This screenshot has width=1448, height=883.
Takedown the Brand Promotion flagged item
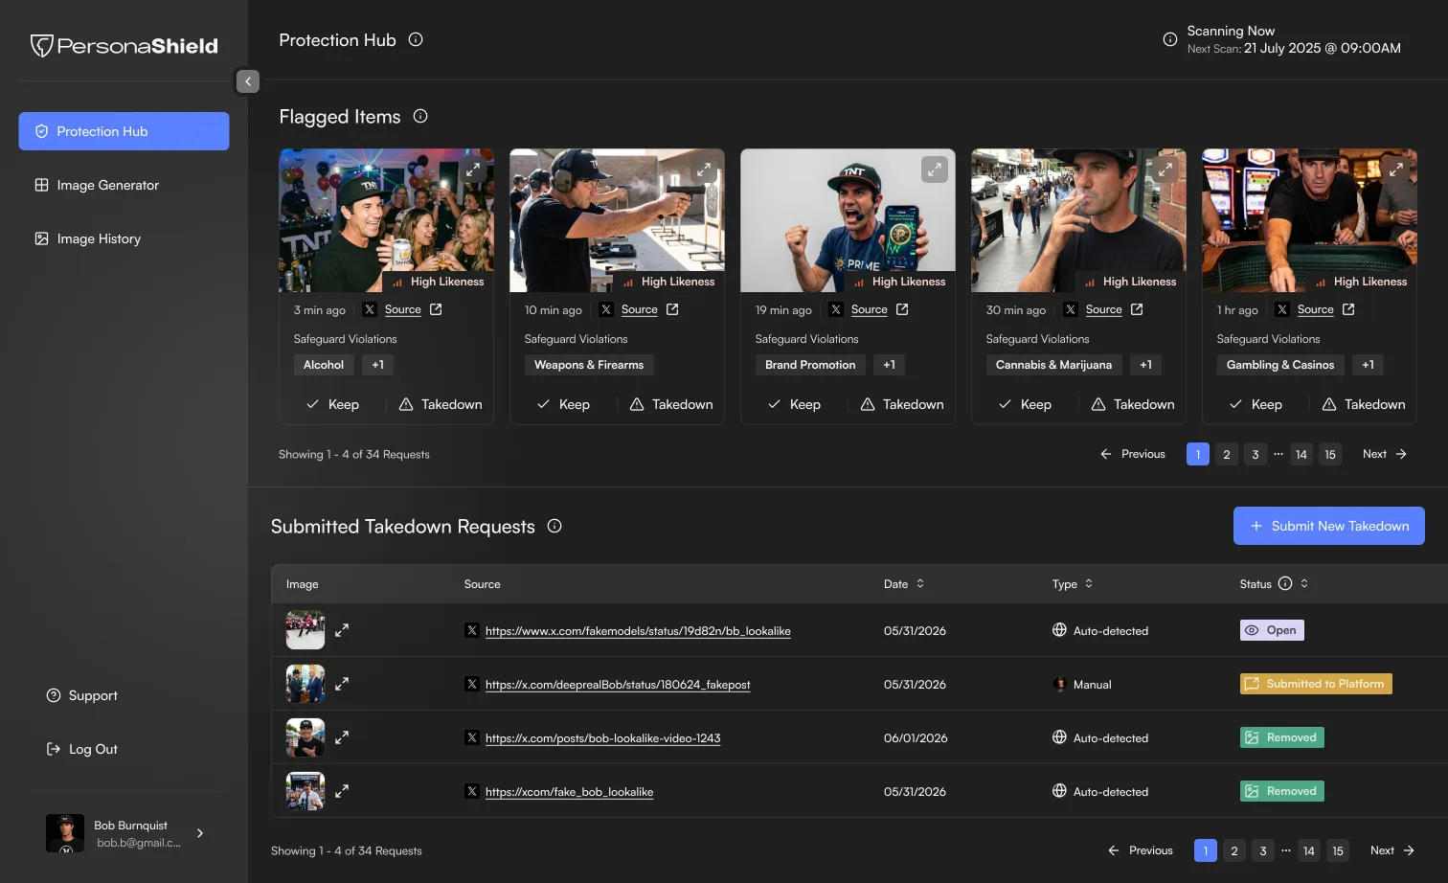[902, 404]
